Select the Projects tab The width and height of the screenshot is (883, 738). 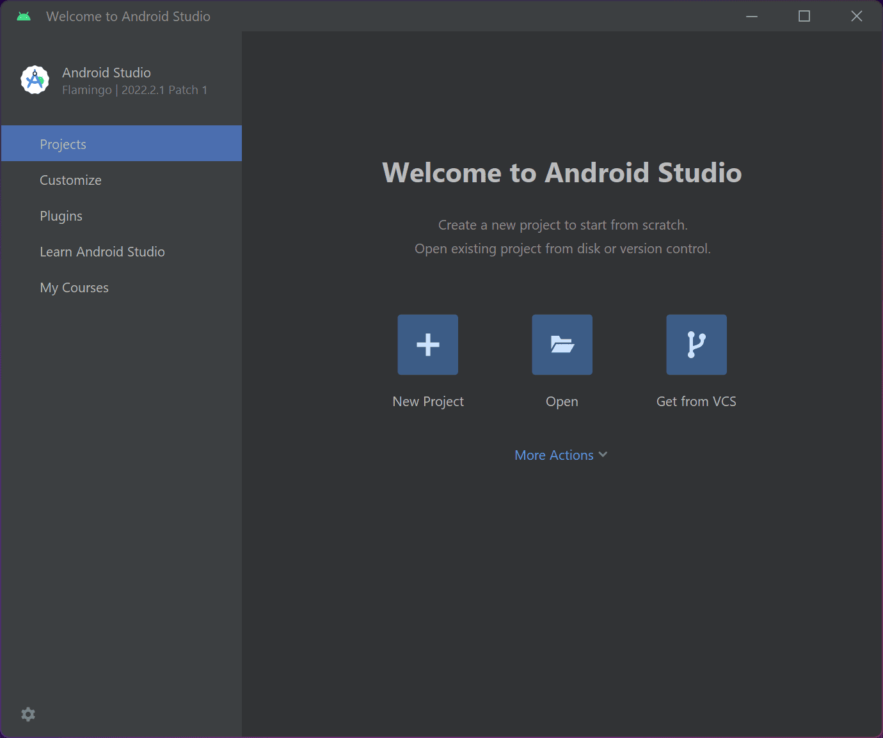(63, 145)
